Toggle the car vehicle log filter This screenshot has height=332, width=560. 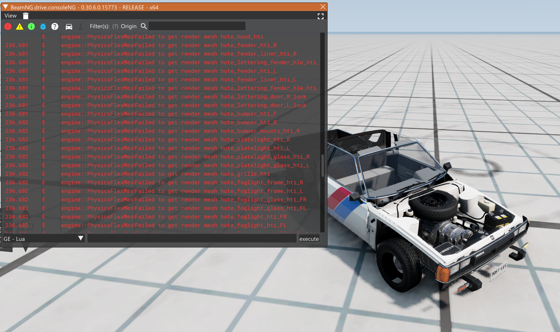pyautogui.click(x=69, y=27)
